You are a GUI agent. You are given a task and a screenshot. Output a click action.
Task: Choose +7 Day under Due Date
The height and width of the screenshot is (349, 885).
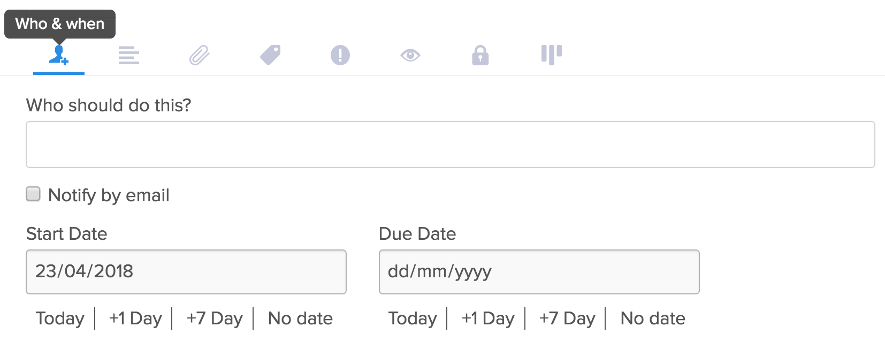tap(567, 318)
